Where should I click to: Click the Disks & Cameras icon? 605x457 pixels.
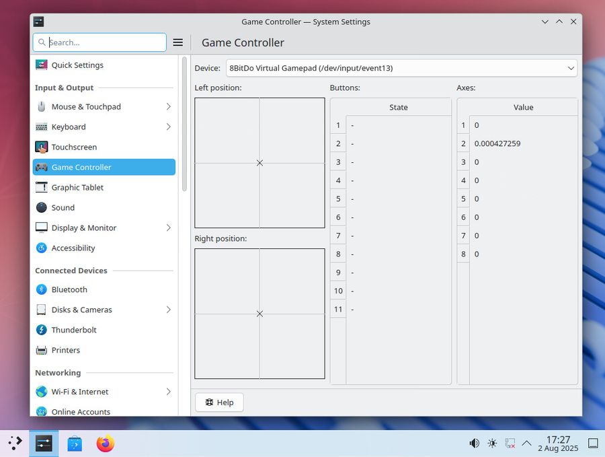[41, 310]
